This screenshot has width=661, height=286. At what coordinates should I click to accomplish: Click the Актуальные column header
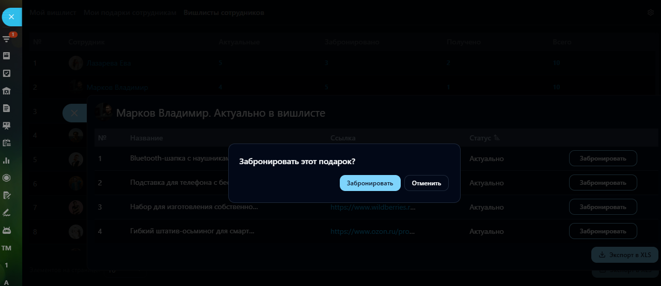(239, 42)
